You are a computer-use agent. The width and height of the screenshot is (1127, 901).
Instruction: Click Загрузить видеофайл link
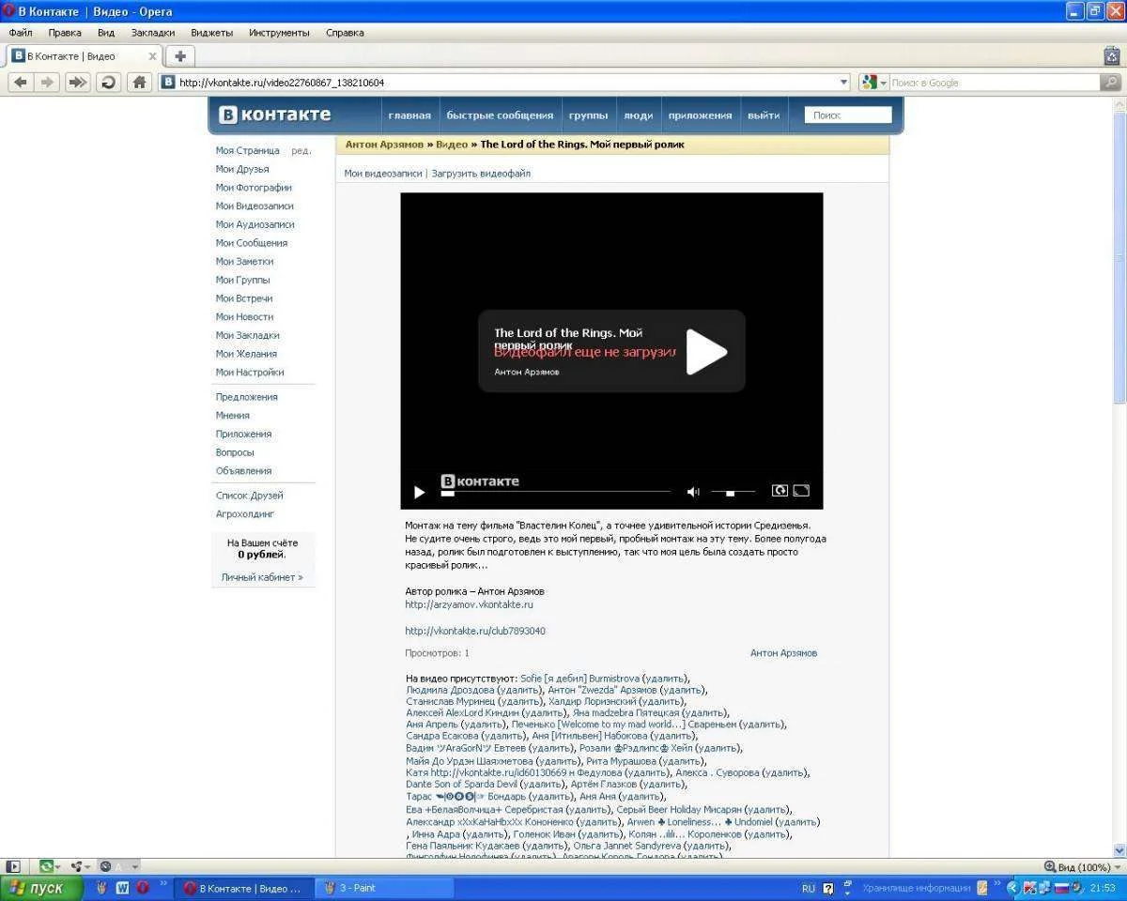click(x=481, y=174)
